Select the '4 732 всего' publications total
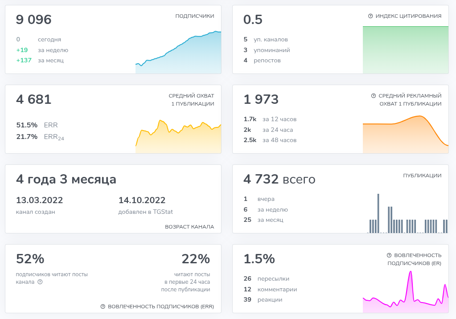 tap(279, 179)
